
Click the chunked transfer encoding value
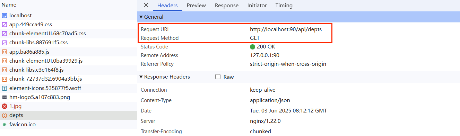260,132
